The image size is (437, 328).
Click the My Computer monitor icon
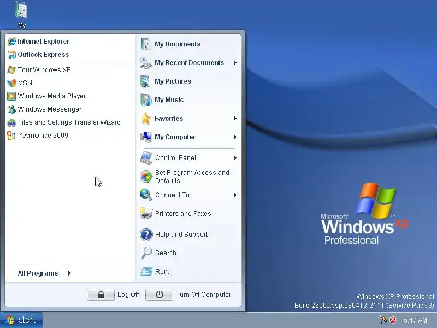pos(146,137)
